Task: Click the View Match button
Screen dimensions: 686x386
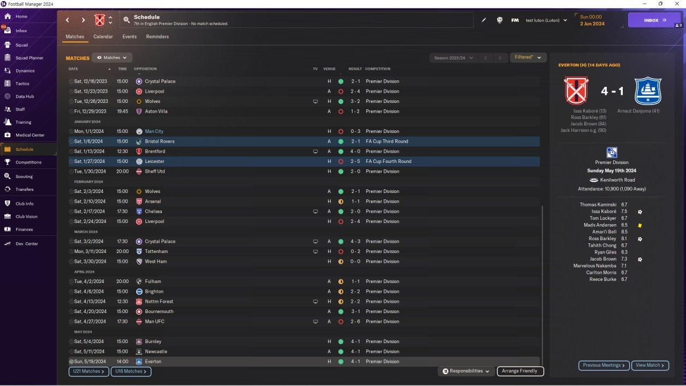Action: click(650, 365)
